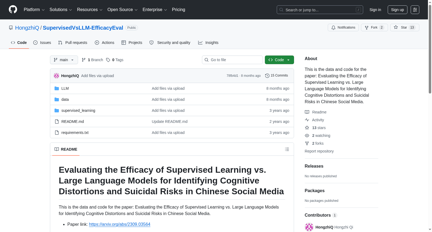432x232 pixels.
Task: Click the Packages heading link
Action: click(x=315, y=191)
